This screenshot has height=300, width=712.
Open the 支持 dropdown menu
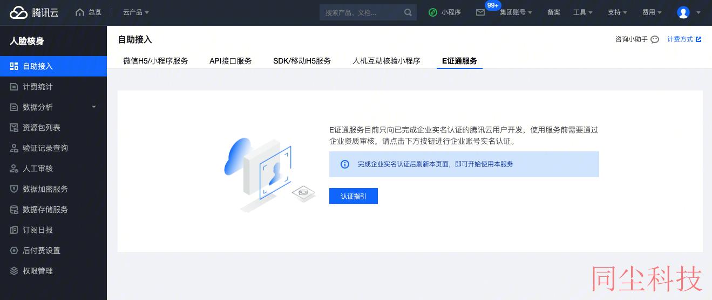pyautogui.click(x=618, y=12)
